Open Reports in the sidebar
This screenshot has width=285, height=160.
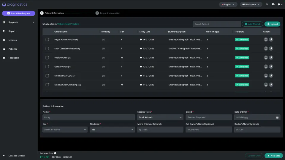pos(12,31)
